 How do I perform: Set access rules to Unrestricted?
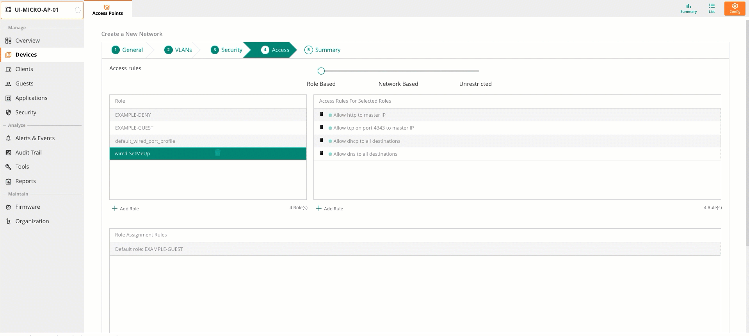coord(475,84)
